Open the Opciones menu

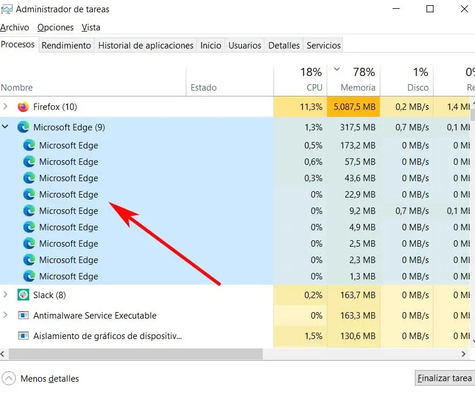(56, 27)
